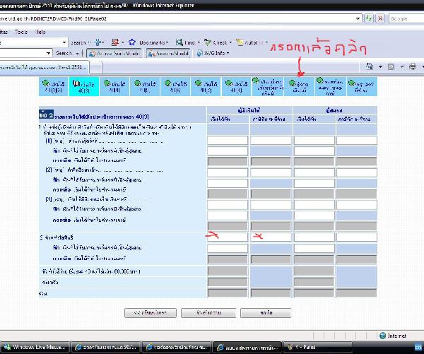Click the middle button between back and ยกเลิก
This screenshot has height=354, width=424.
pos(208,313)
